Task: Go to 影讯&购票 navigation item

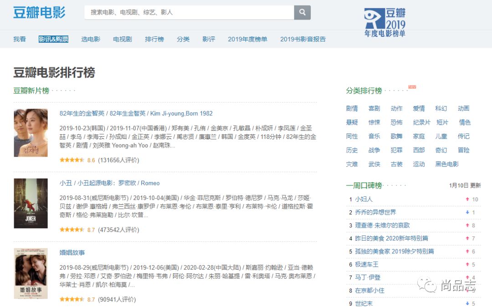Action: click(x=53, y=39)
